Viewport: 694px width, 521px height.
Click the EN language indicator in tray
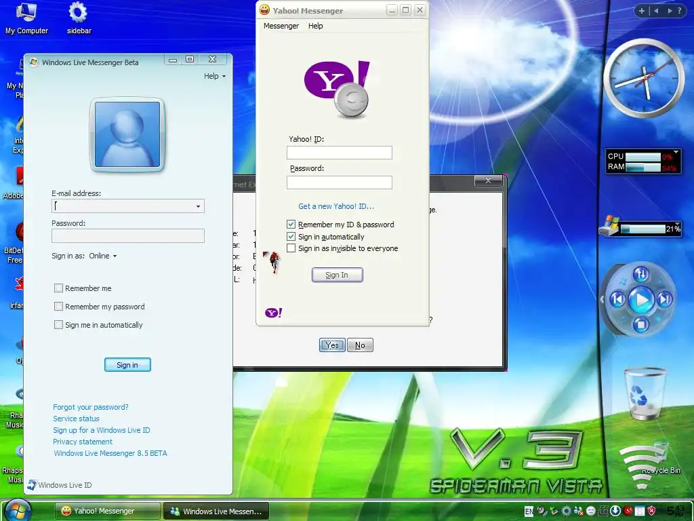click(529, 512)
